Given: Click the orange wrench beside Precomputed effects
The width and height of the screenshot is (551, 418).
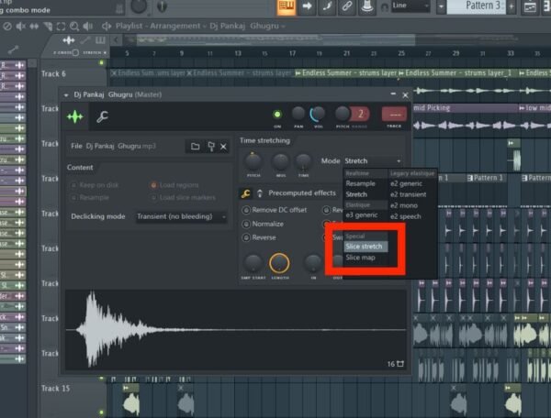Looking at the screenshot, I should click(245, 193).
